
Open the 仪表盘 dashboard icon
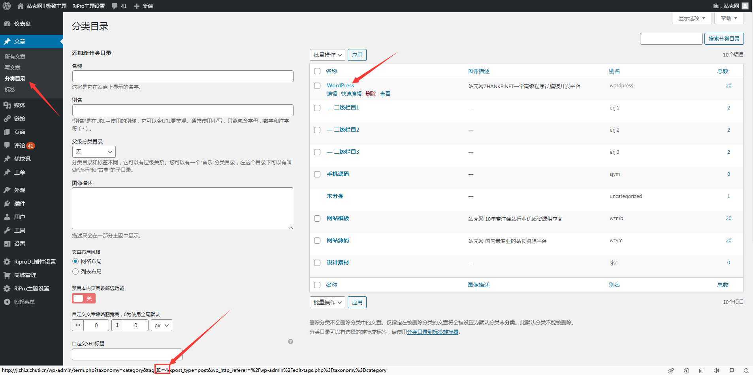click(x=7, y=24)
